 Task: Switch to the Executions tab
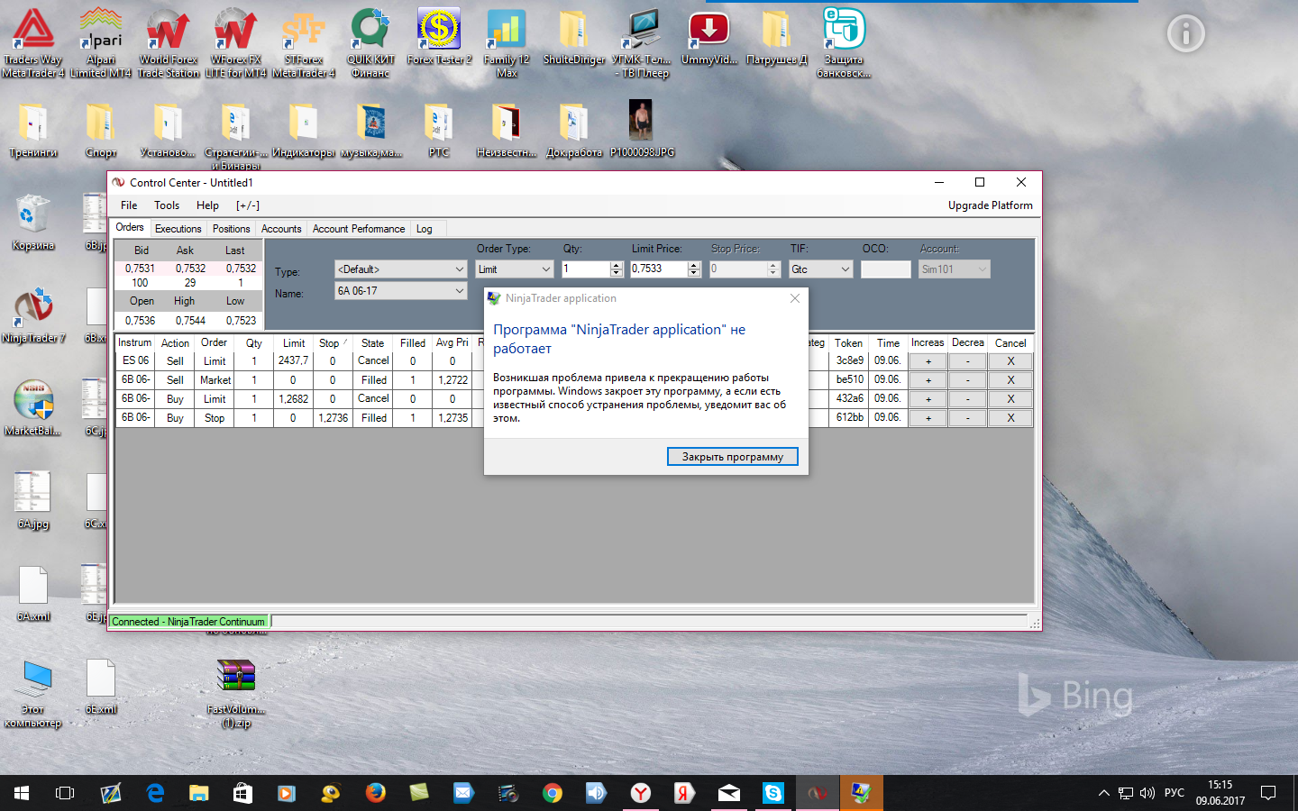pyautogui.click(x=178, y=229)
